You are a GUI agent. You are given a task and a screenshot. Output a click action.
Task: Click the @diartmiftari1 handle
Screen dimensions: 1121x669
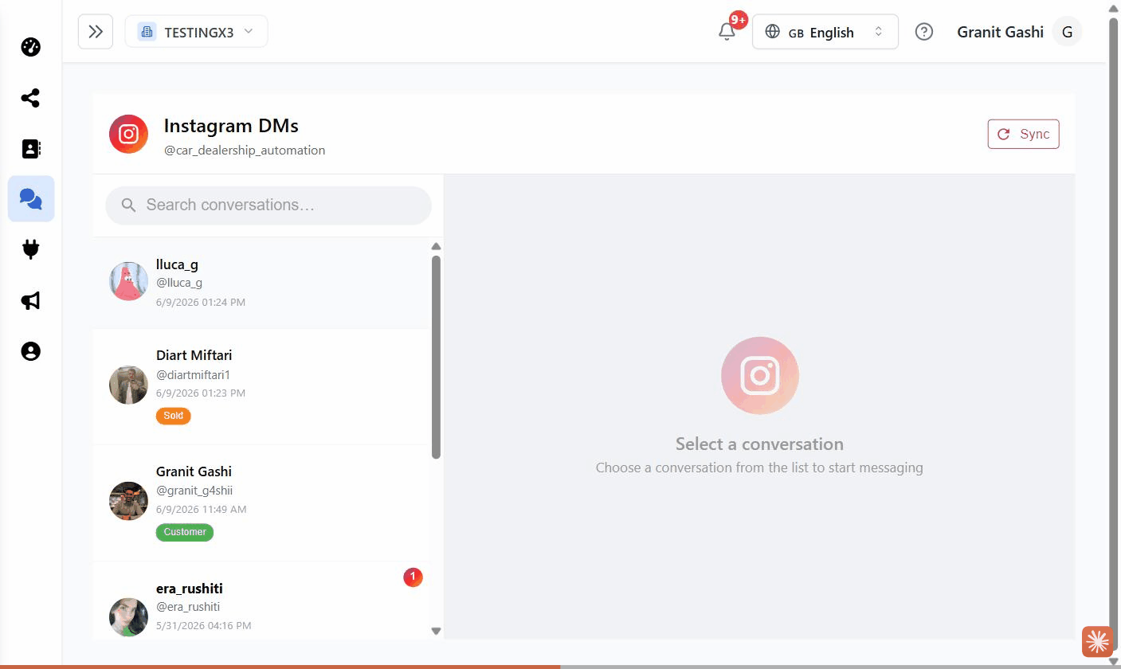point(193,374)
